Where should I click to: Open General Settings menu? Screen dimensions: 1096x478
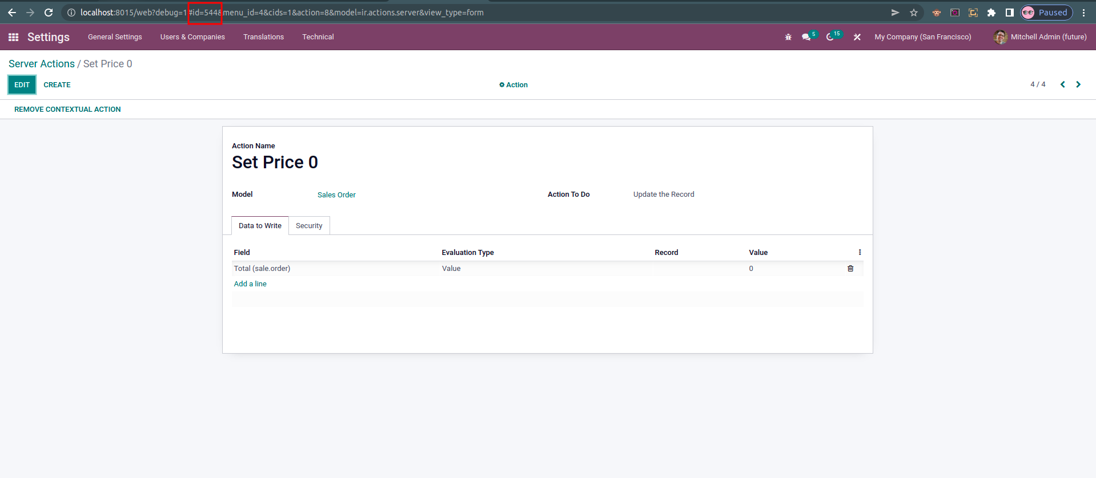pyautogui.click(x=115, y=37)
